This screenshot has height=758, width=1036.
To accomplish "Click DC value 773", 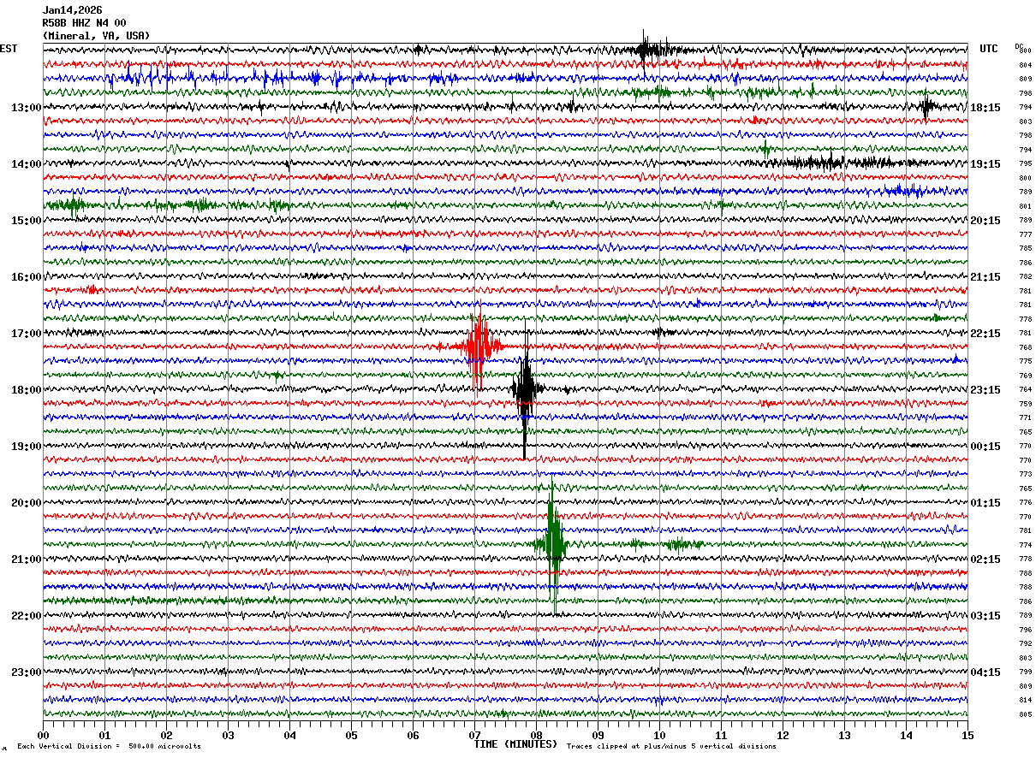I will point(1025,474).
